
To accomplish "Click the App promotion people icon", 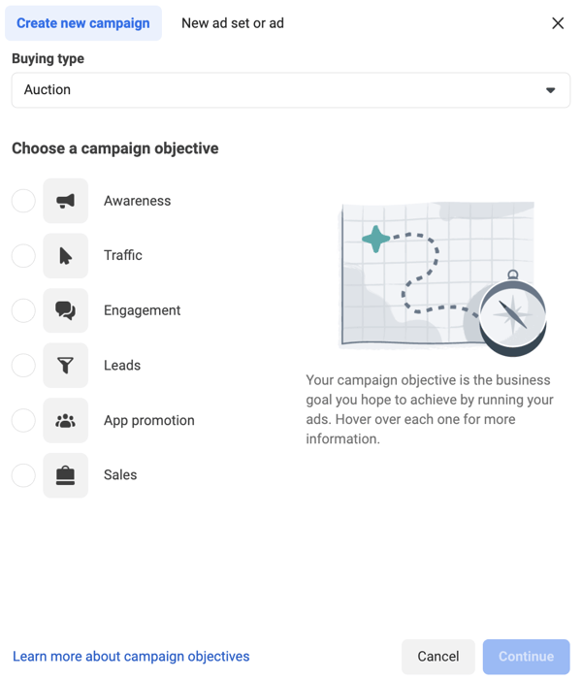I will (x=65, y=420).
